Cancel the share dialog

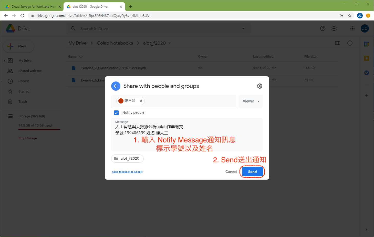(x=231, y=172)
